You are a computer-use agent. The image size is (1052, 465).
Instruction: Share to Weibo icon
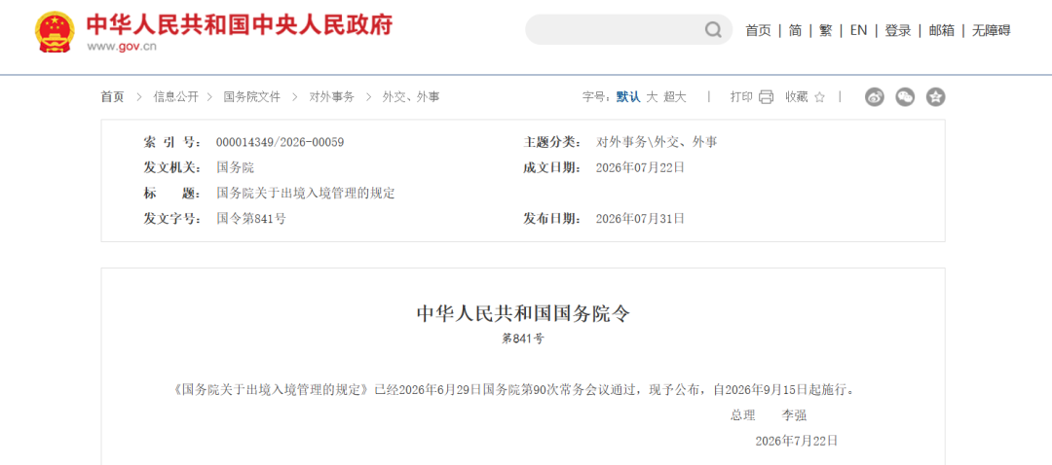coord(874,97)
